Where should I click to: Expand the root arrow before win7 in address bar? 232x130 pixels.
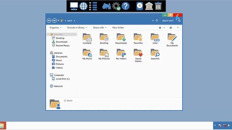coord(65,21)
